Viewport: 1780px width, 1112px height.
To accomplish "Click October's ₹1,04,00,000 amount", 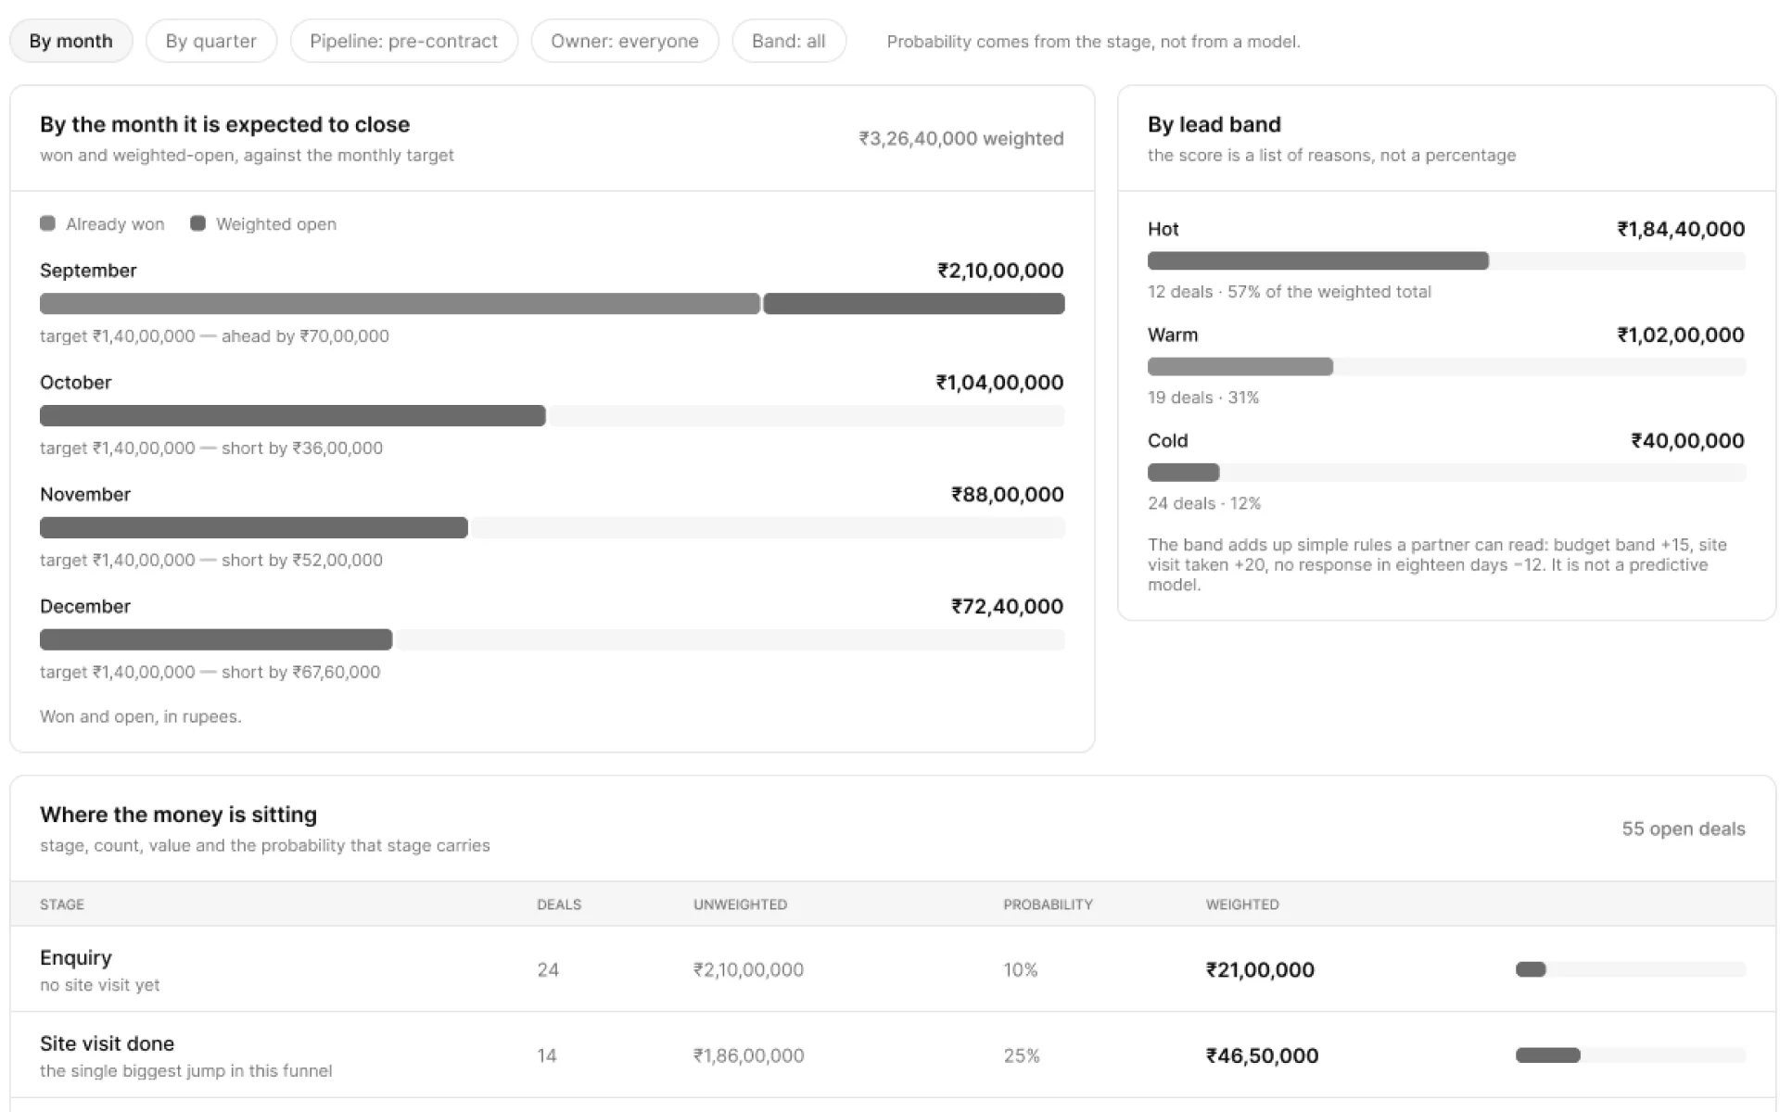I will 999,383.
